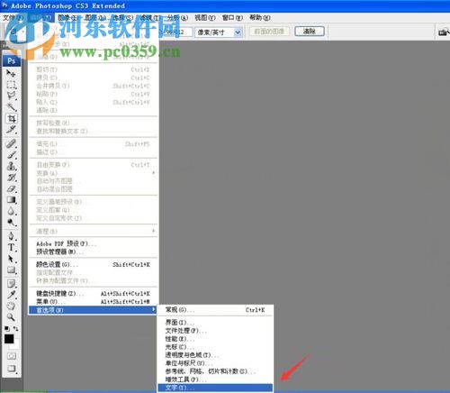Reset default foreground and background colors
Screen dimensions: 450x393
tap(7, 328)
